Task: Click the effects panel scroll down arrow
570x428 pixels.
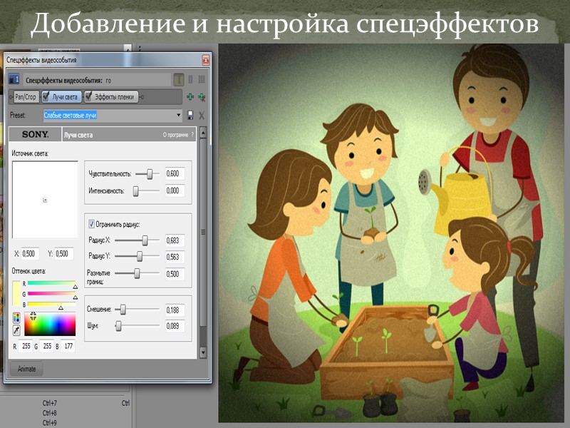Action: pos(203,352)
